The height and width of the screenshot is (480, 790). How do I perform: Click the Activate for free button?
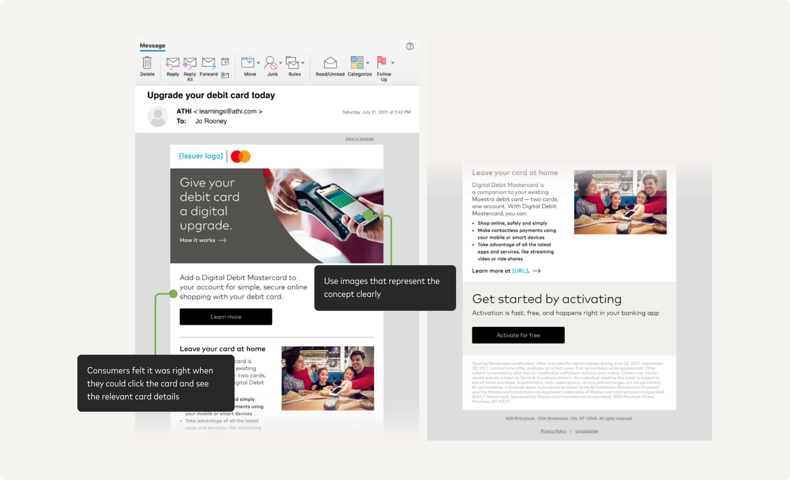[518, 335]
